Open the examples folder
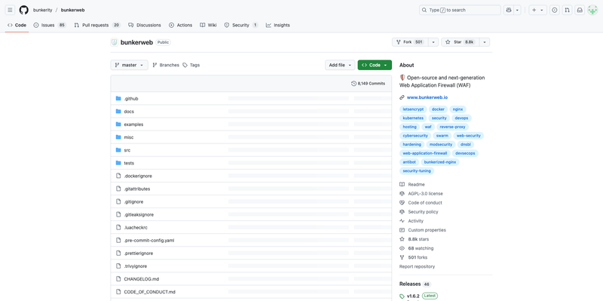The image size is (603, 301). 133,124
